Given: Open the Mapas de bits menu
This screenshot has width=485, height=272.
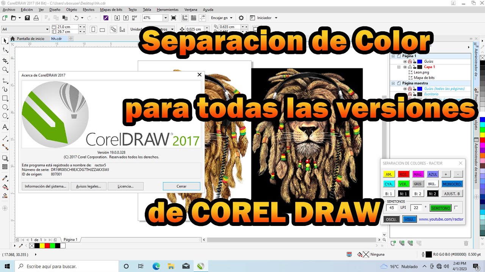Looking at the screenshot, I should 111,9.
